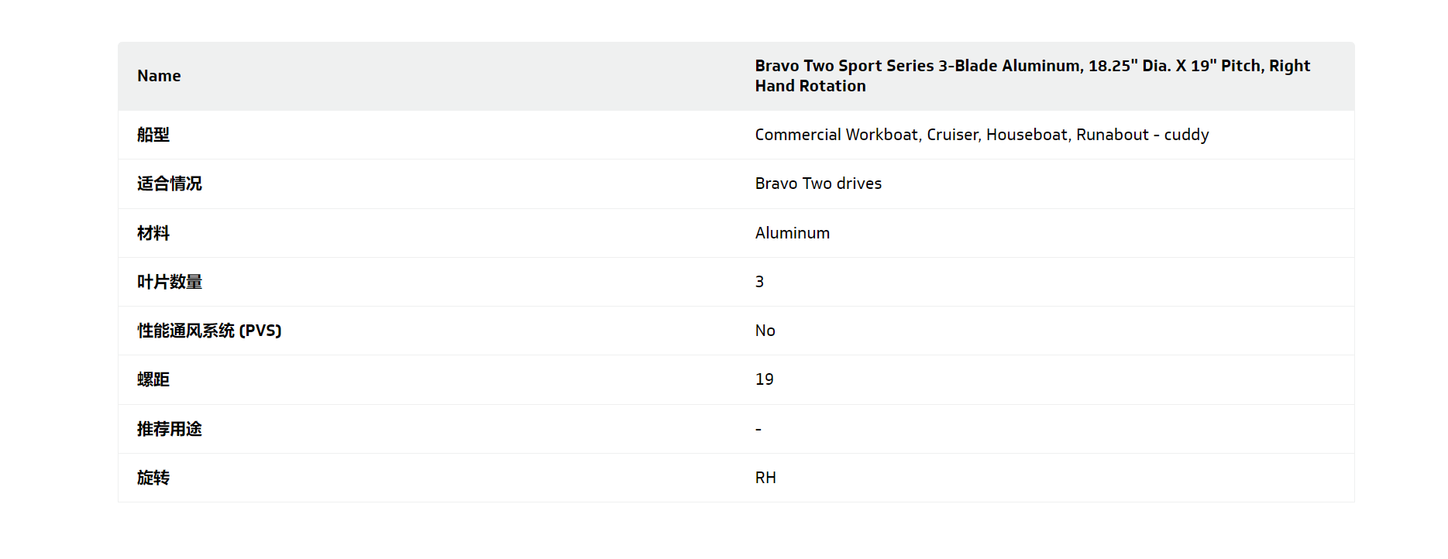Click 'Aluminum' value in the 材料 row
The width and height of the screenshot is (1448, 559).
pos(793,233)
